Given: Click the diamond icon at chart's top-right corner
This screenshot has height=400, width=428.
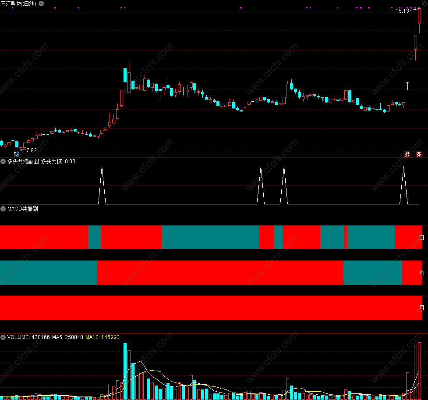Looking at the screenshot, I should (424, 4).
